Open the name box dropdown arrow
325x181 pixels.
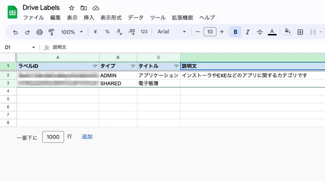pyautogui.click(x=33, y=47)
